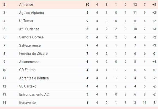Open the Amiense team page
The height and width of the screenshot is (109, 158).
pos(26,4)
